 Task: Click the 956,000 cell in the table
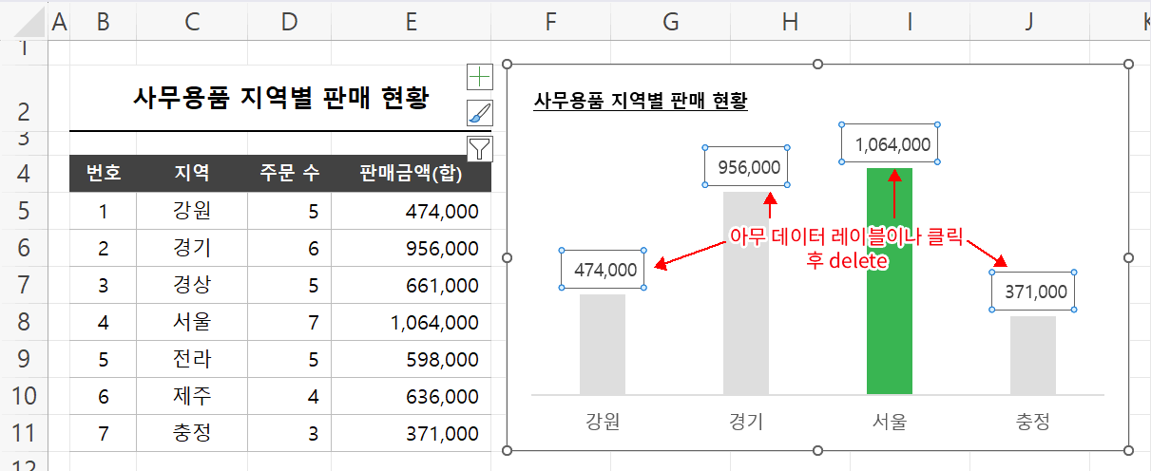click(412, 248)
